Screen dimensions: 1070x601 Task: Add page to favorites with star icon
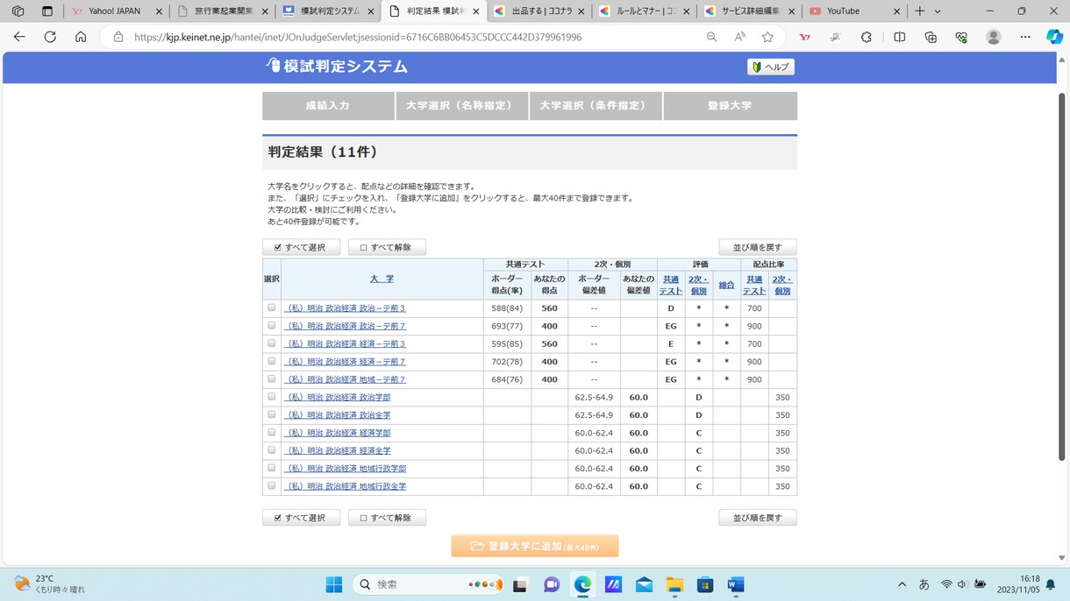767,37
